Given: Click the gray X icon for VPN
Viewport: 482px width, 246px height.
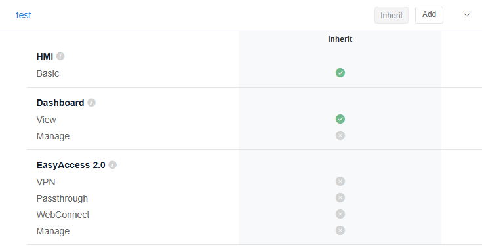Looking at the screenshot, I should pos(340,181).
